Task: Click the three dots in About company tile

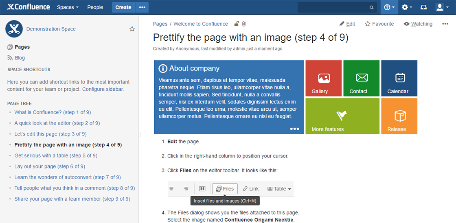Action: [294, 129]
